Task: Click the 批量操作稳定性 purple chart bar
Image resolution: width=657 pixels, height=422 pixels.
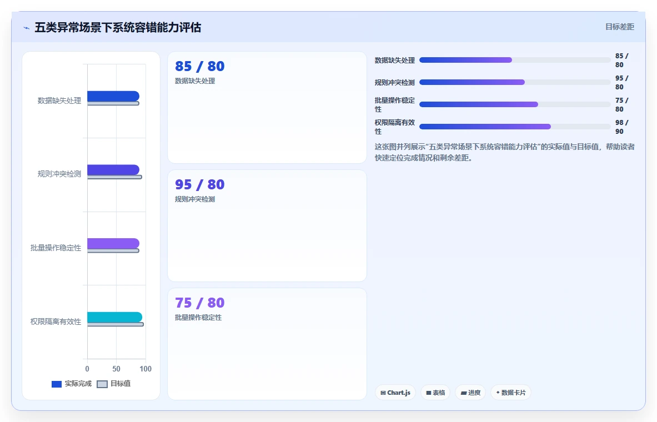Action: coord(113,243)
